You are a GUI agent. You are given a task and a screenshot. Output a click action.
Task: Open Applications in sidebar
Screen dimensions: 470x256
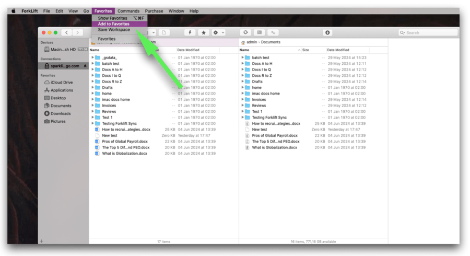(x=62, y=90)
